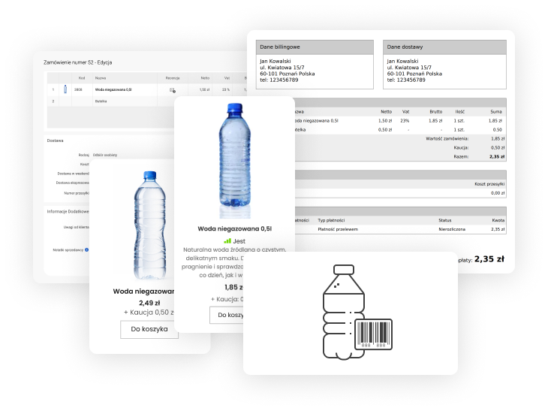Select the Woda niegazowana 0,5l title on the product card

[234, 228]
